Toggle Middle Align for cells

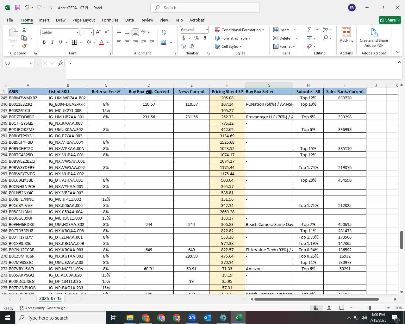(x=127, y=32)
